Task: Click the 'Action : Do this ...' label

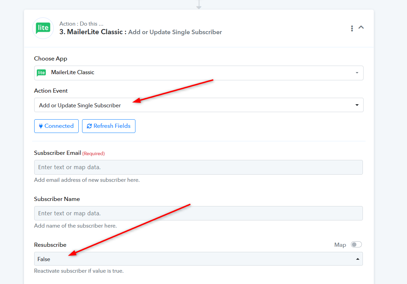Action: pos(81,24)
